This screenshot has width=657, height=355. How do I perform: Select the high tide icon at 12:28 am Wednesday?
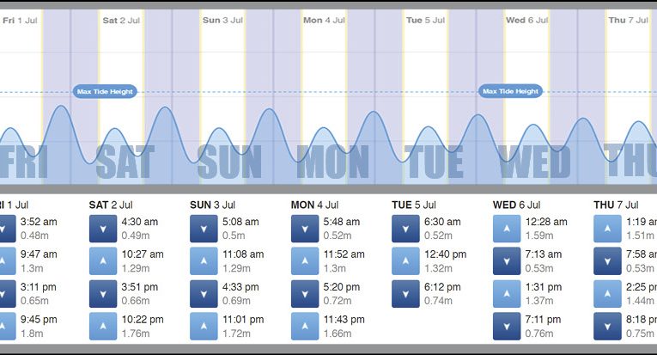pyautogui.click(x=507, y=228)
